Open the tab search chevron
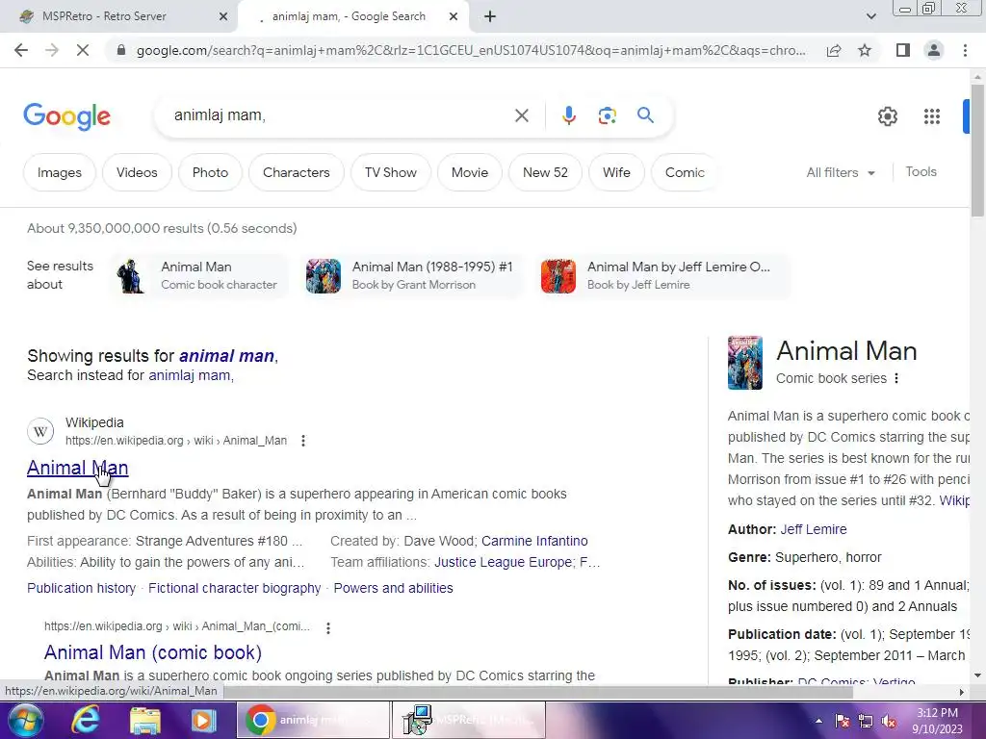Image resolution: width=986 pixels, height=739 pixels. coord(870,17)
